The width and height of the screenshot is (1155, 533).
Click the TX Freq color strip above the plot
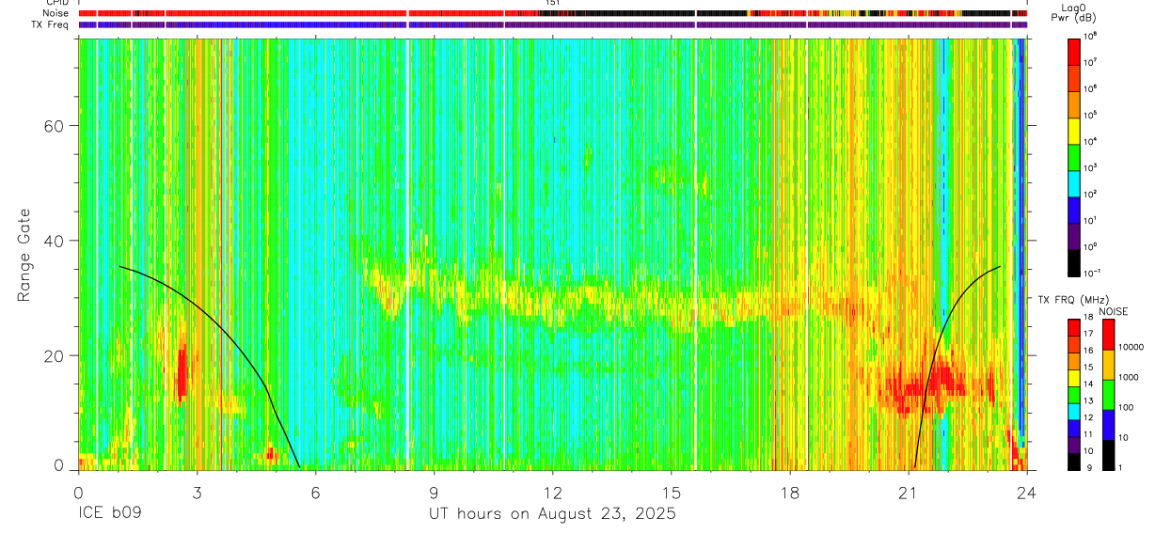point(552,24)
